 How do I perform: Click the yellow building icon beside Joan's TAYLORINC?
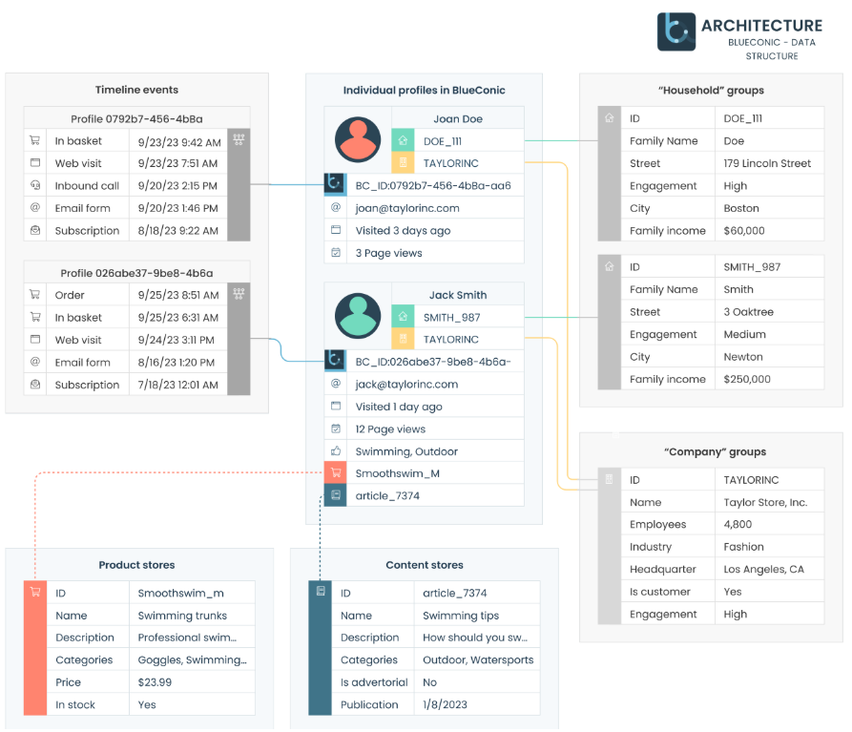[x=403, y=162]
